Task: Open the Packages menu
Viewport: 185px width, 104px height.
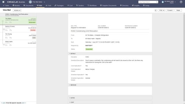Action: 59,5
